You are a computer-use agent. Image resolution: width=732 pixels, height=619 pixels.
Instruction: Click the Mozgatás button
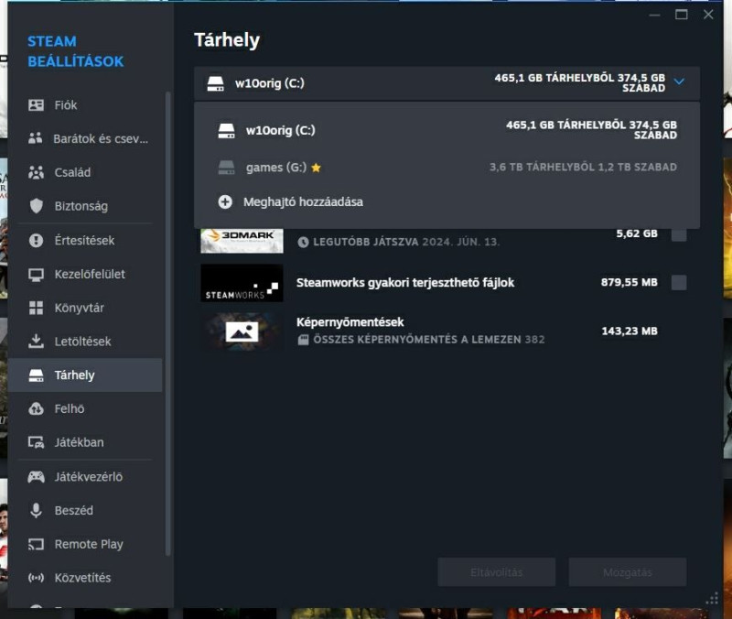click(628, 572)
